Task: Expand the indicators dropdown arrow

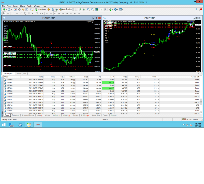Action: pyautogui.click(x=112, y=10)
